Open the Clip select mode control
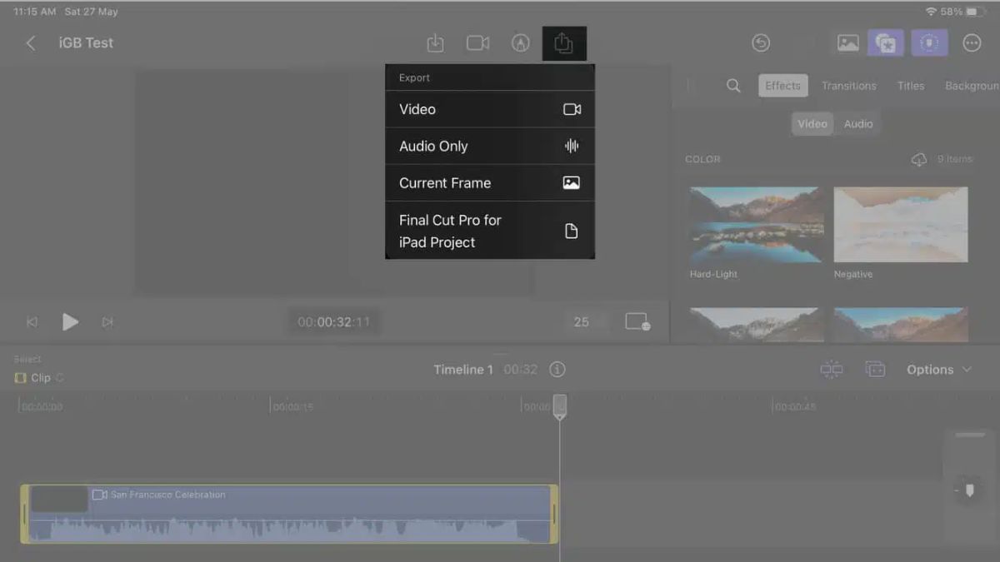 pyautogui.click(x=39, y=378)
